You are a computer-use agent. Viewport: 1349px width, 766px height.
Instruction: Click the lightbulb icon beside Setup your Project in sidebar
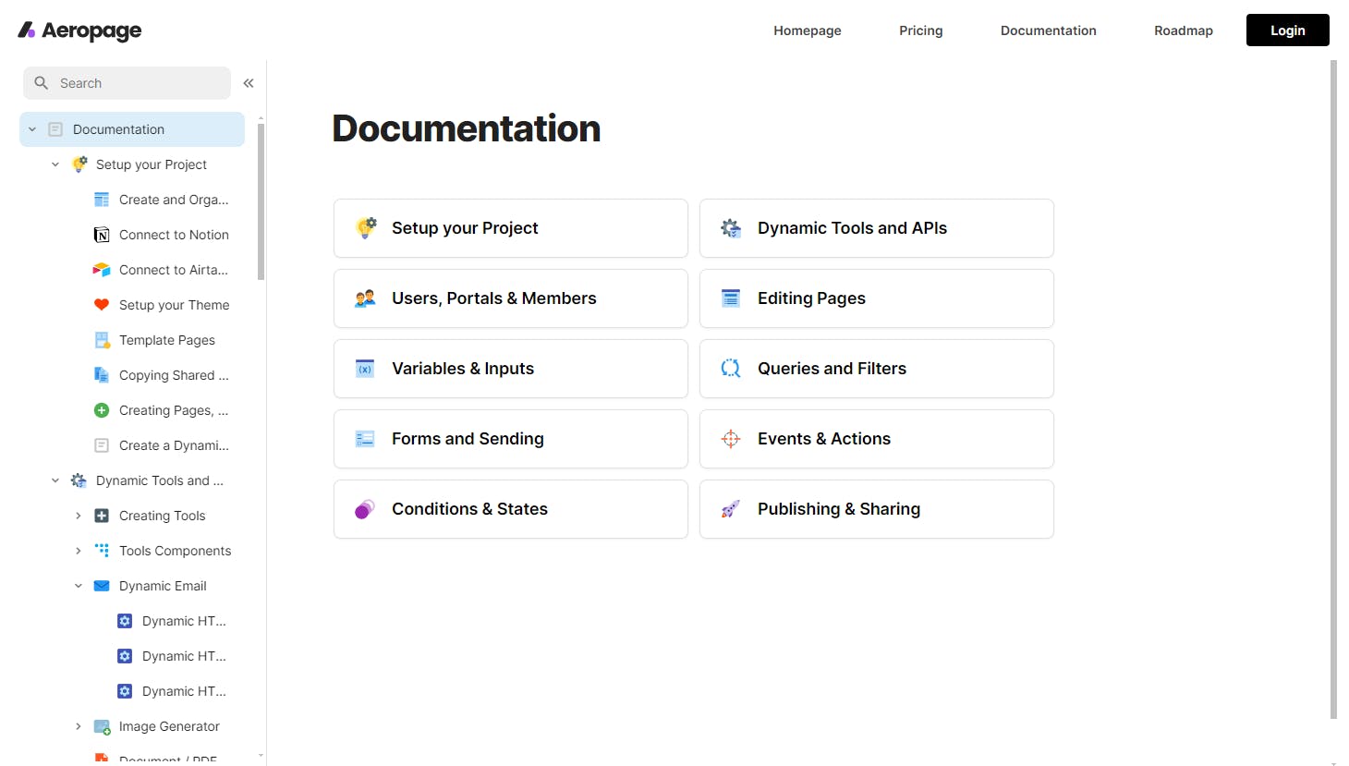pyautogui.click(x=79, y=164)
